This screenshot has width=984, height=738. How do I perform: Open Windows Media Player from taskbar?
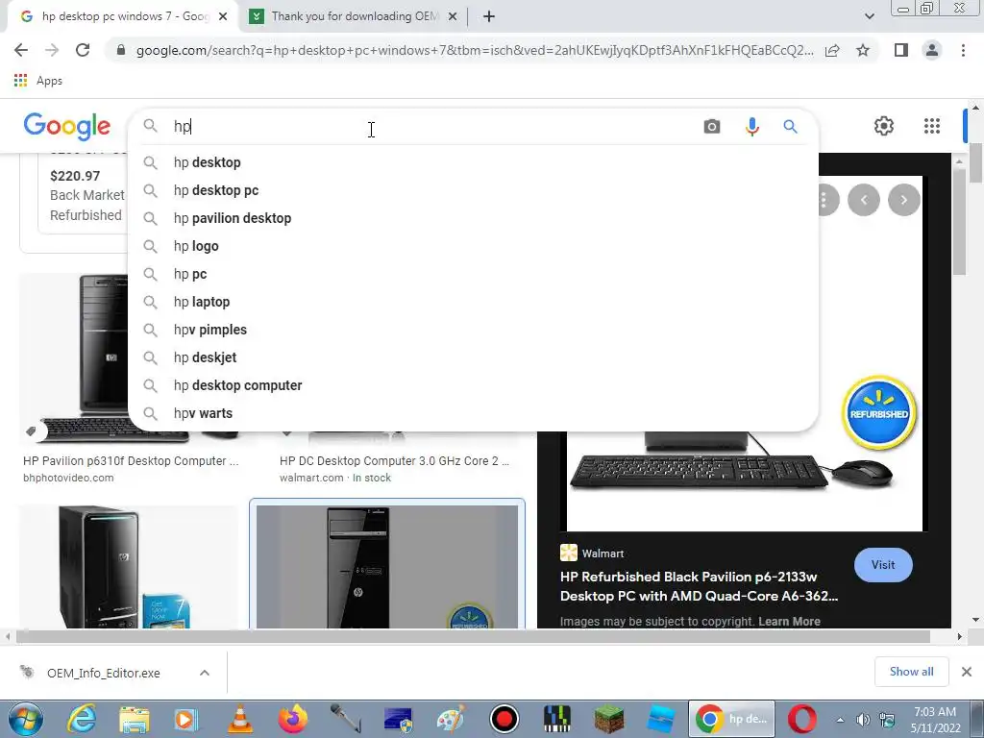(x=186, y=720)
